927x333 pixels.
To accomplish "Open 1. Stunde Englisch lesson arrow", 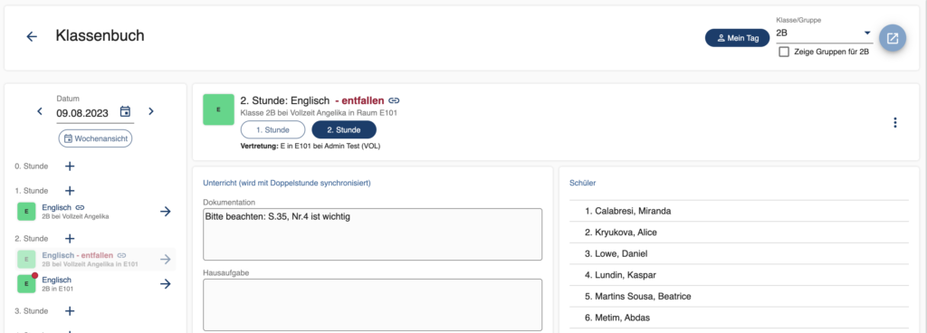I will 166,212.
